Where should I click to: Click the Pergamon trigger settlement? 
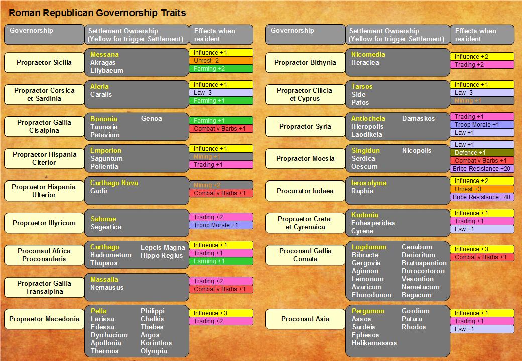click(x=368, y=311)
